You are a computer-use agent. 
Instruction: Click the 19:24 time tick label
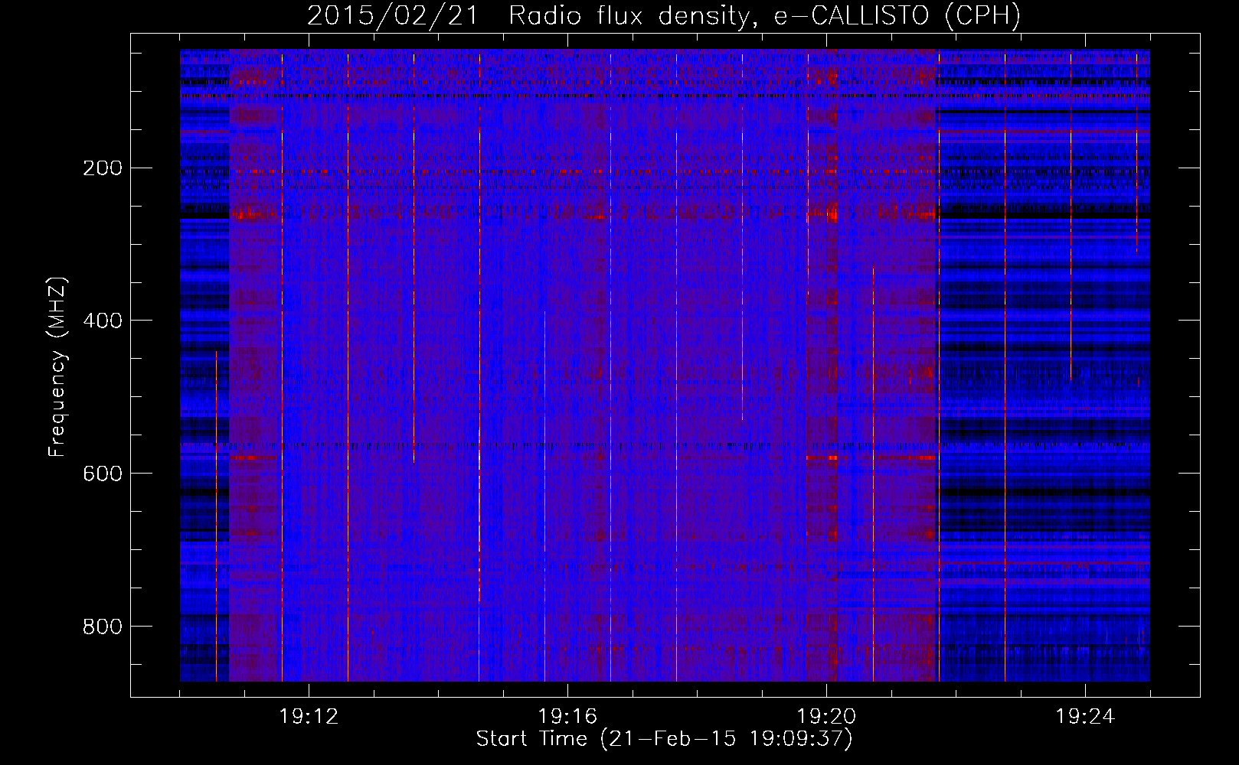[1085, 717]
